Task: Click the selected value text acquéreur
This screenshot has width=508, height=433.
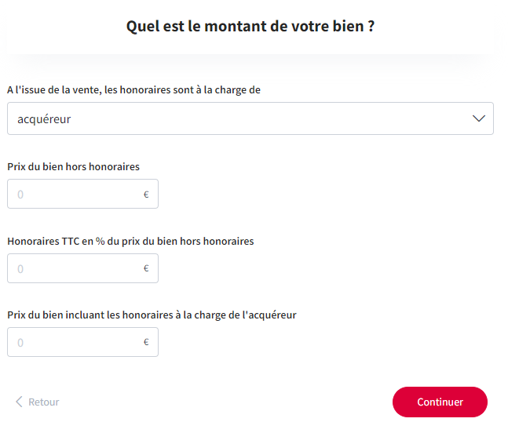Action: (x=44, y=119)
